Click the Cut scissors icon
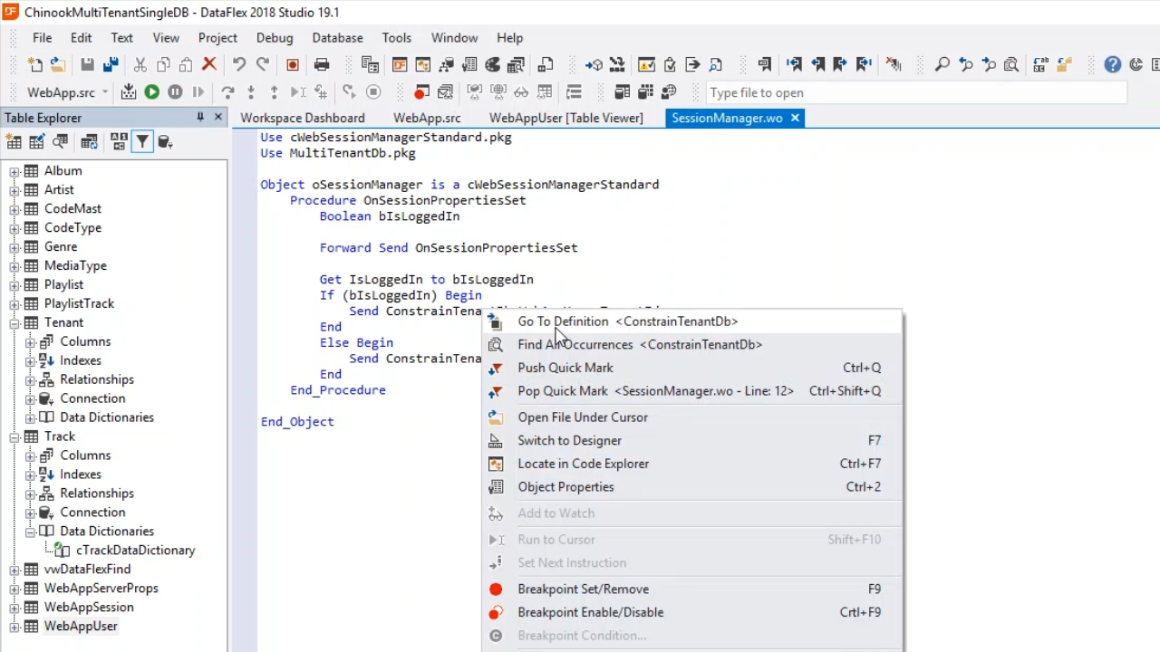 pos(140,64)
